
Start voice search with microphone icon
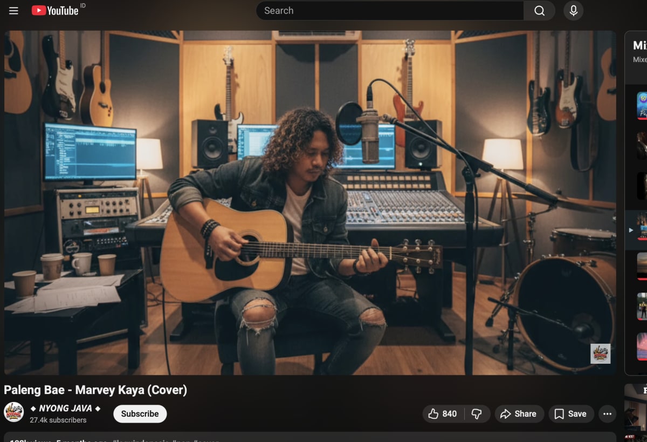click(x=573, y=11)
